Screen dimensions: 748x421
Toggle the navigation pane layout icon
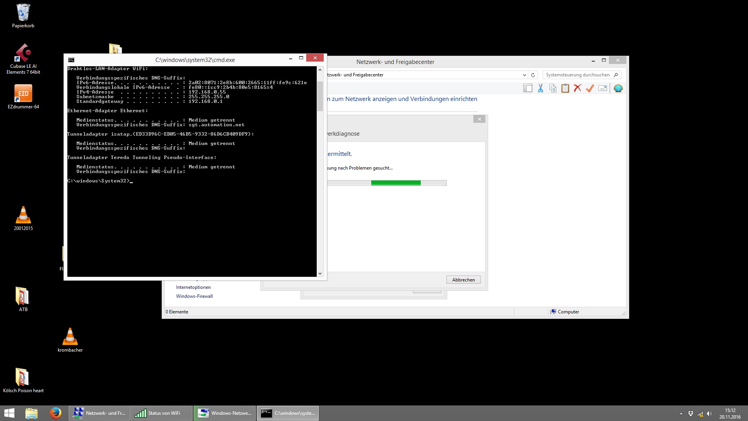[x=527, y=88]
